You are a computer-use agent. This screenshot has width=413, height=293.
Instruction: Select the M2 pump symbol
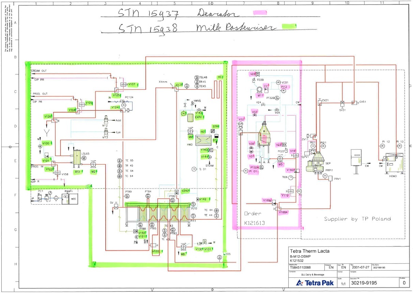pos(93,165)
